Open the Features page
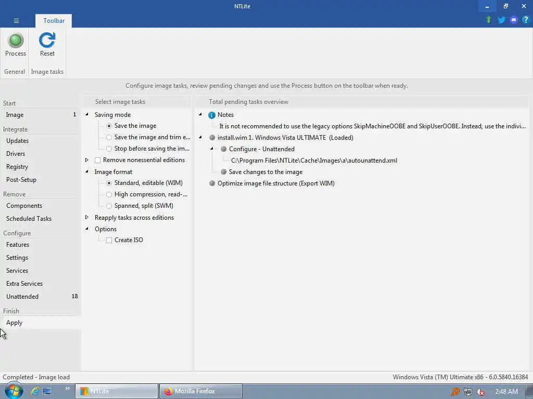The width and height of the screenshot is (533, 399). click(x=41, y=245)
